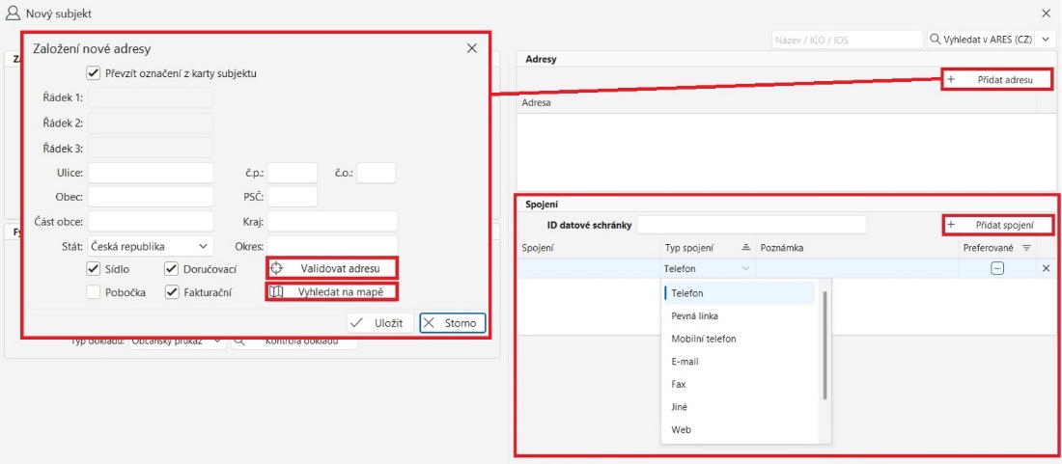The width and height of the screenshot is (1062, 464).
Task: Open the ARES search dropdown arrow
Action: pyautogui.click(x=1046, y=40)
